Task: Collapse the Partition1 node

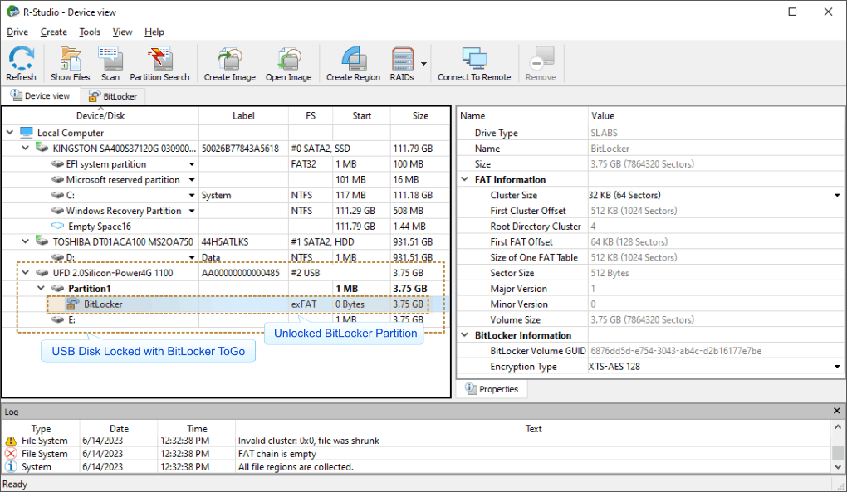Action: click(x=41, y=289)
